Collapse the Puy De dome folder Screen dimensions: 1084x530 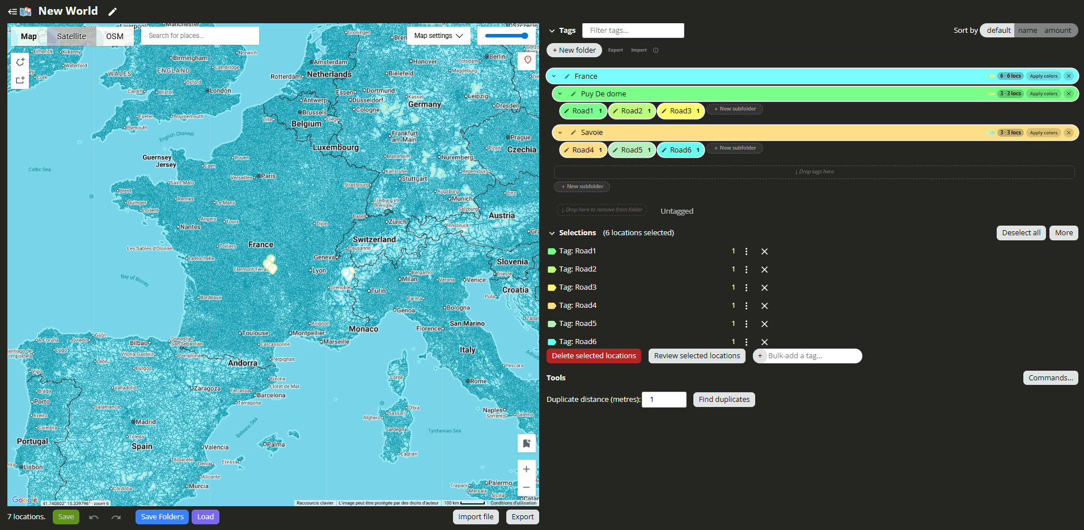coord(560,94)
